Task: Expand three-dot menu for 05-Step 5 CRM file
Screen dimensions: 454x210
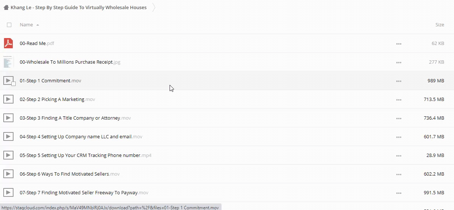Action: [x=398, y=155]
